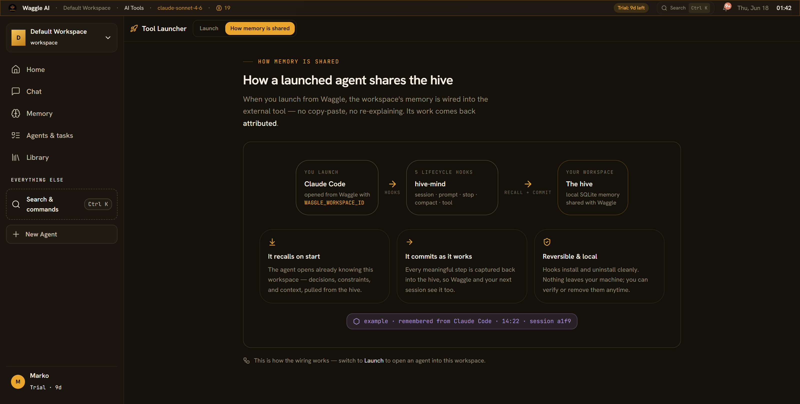Viewport: 800px width, 404px height.
Task: Open the Home sidebar item
Action: coord(61,69)
